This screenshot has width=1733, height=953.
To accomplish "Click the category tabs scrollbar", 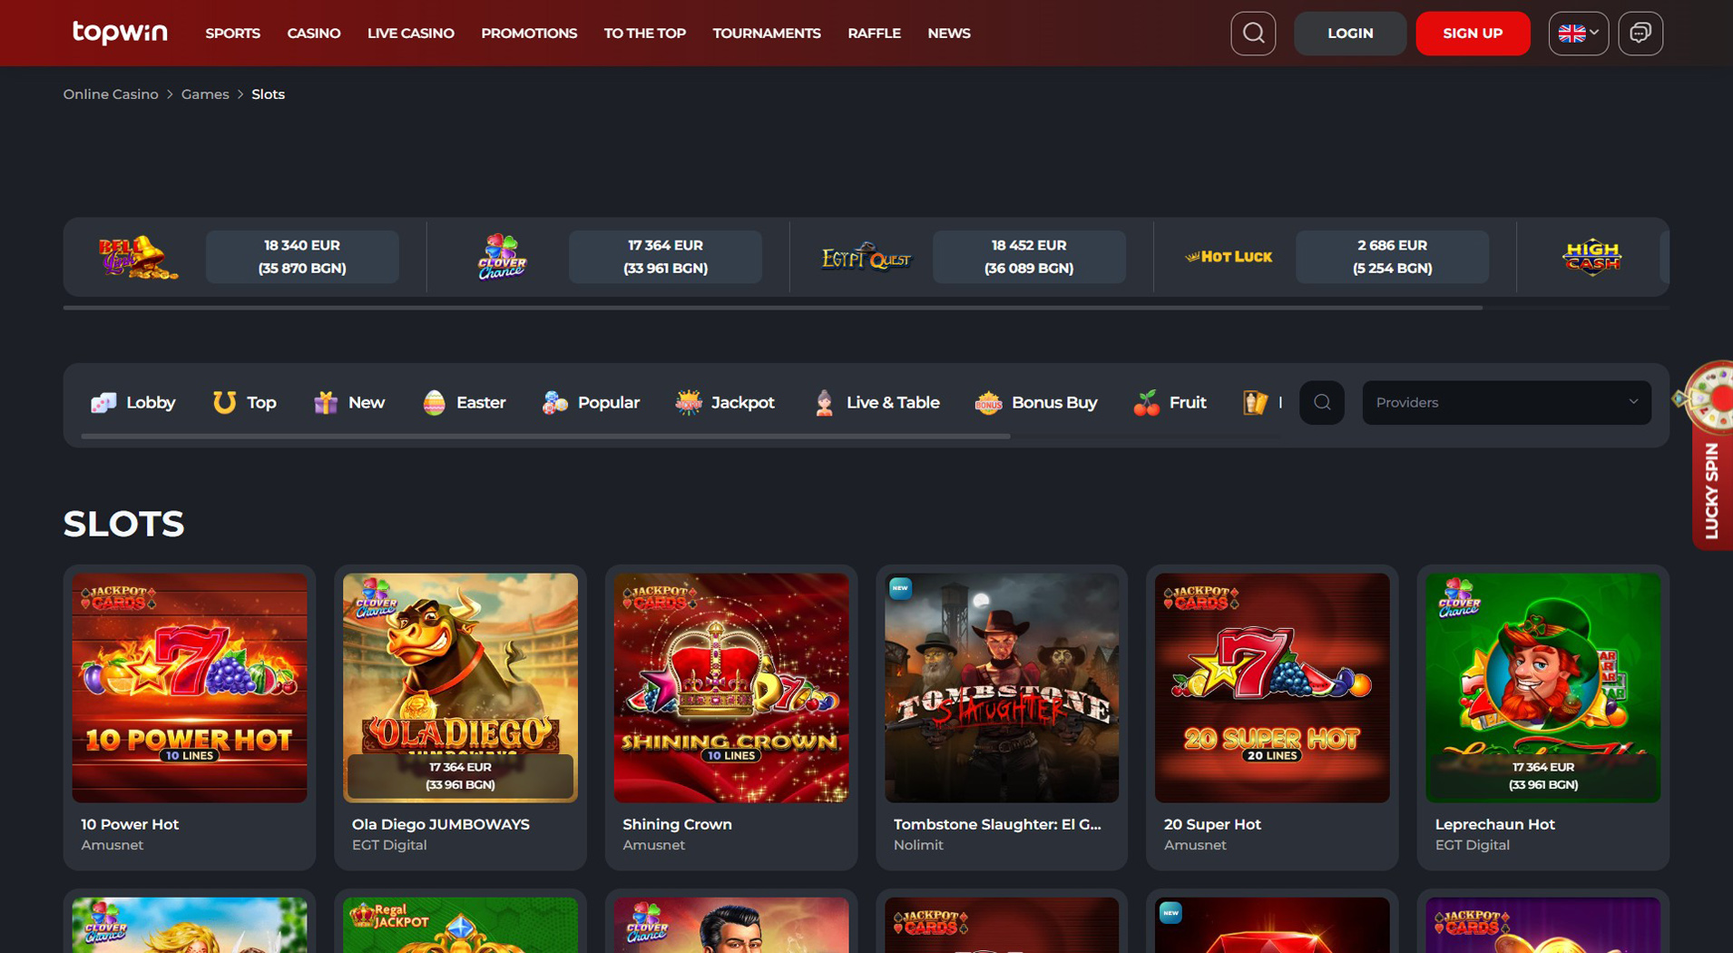I will click(x=545, y=437).
